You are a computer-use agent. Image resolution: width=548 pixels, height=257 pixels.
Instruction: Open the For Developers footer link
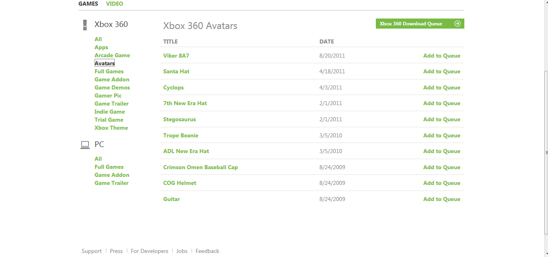click(x=150, y=251)
